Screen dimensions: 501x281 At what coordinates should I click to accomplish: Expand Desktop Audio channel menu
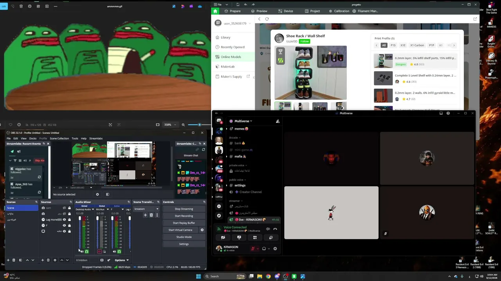(x=93, y=210)
